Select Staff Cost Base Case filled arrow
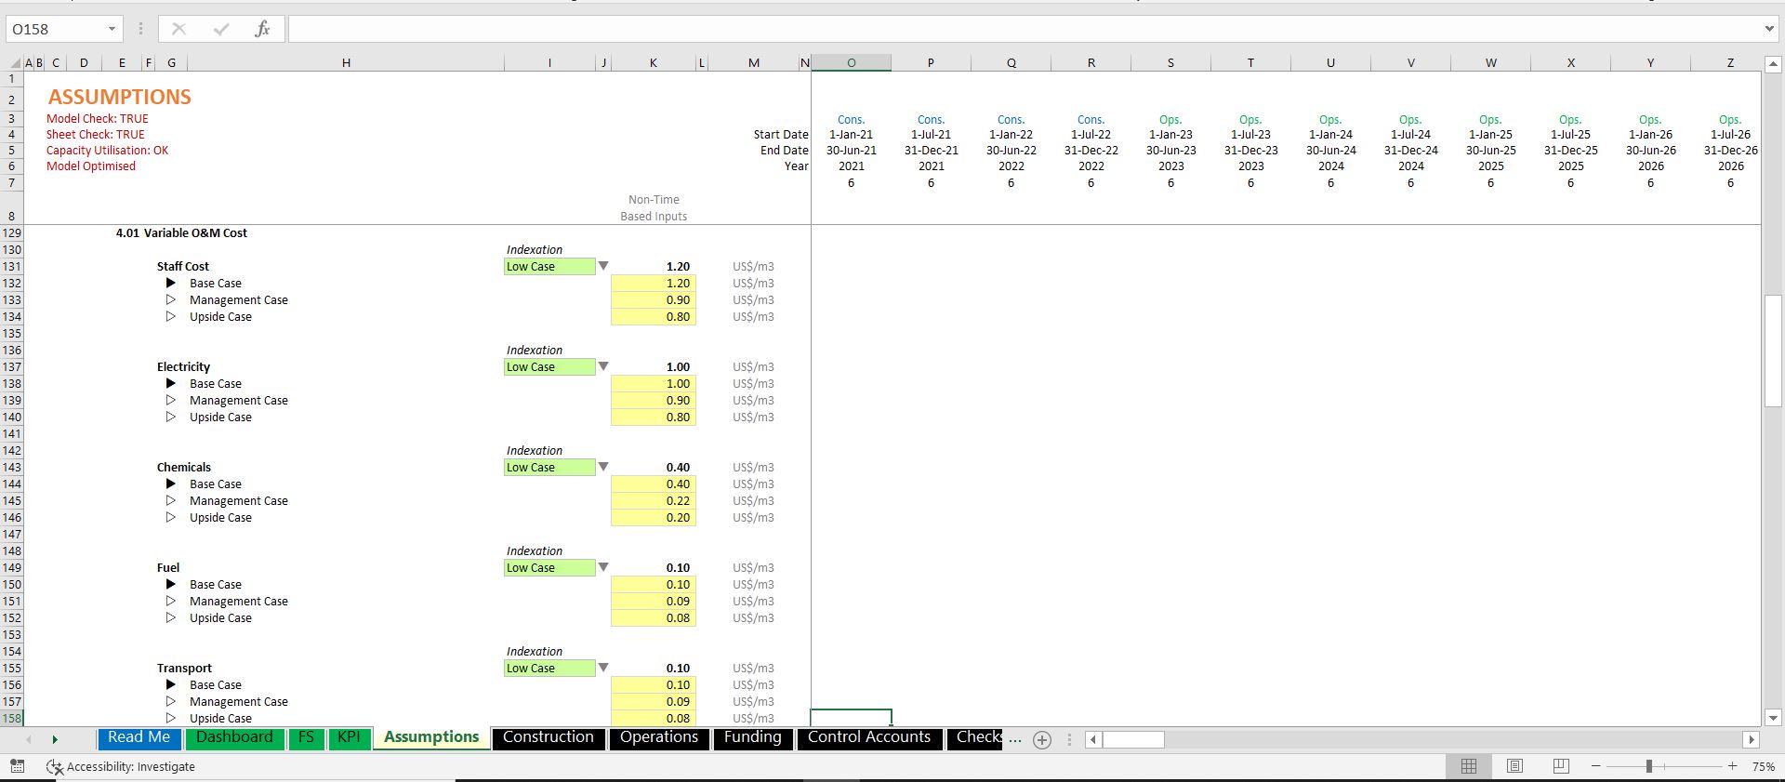1785x782 pixels. click(x=171, y=283)
